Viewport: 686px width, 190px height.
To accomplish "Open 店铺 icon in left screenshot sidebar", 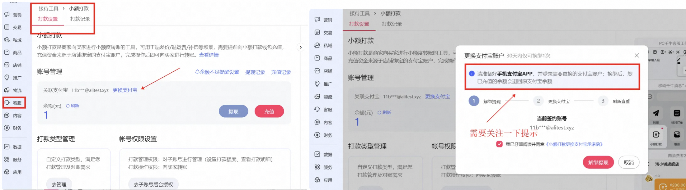I will [x=7, y=65].
